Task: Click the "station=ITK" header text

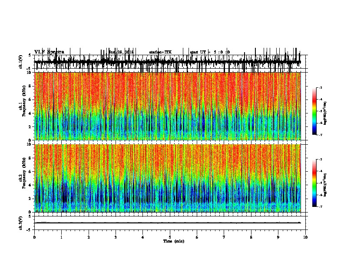Action: (160, 52)
